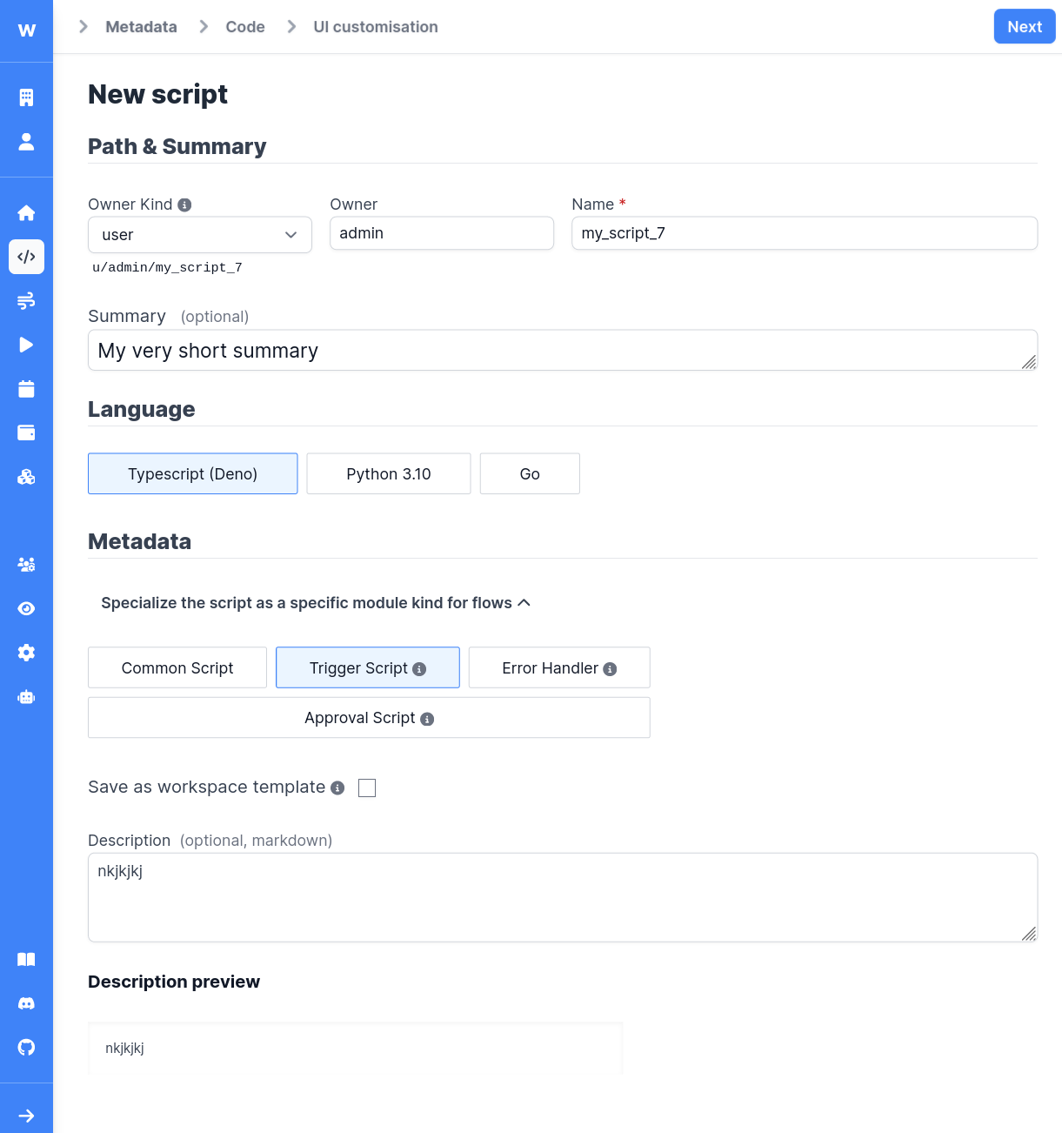Screen dimensions: 1062x1133
Task: Click the Windmill logo in the sidebar
Action: [27, 30]
